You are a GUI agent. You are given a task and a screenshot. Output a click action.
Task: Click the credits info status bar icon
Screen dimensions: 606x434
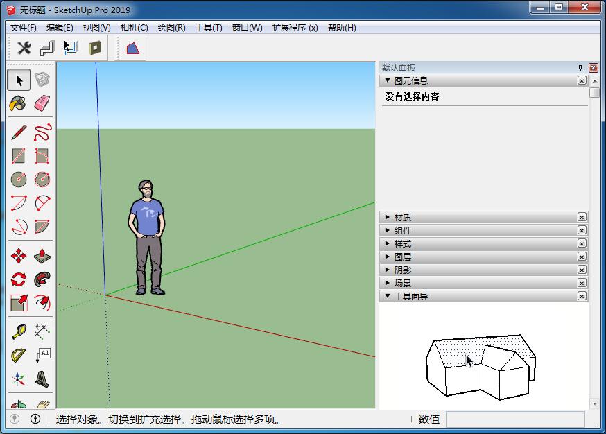coord(35,419)
